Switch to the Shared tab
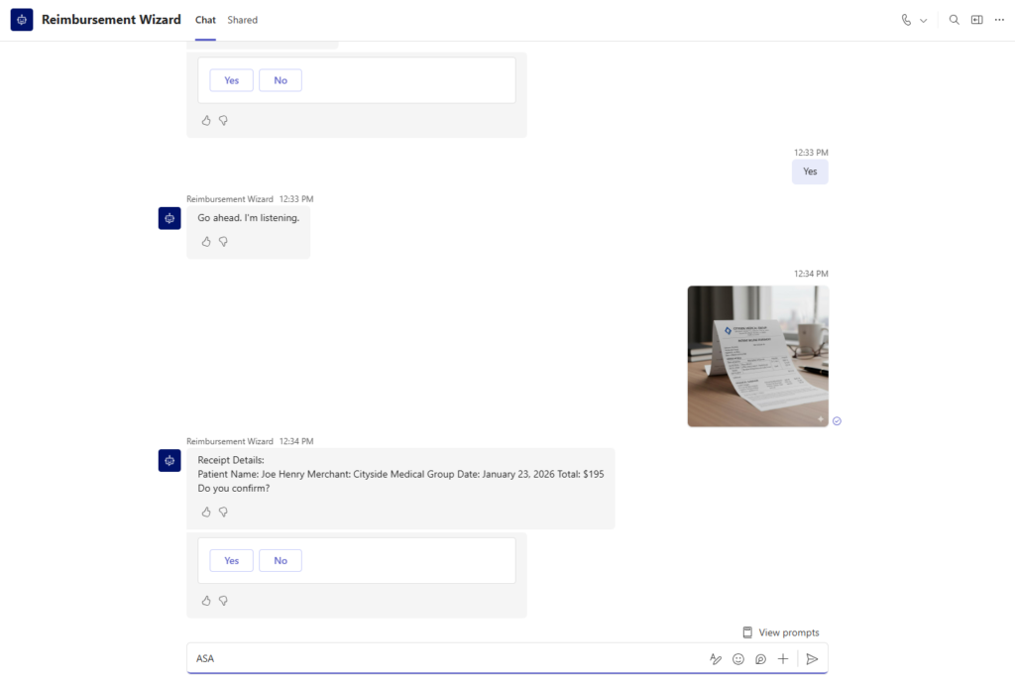Viewport: 1015px width, 688px height. tap(242, 20)
